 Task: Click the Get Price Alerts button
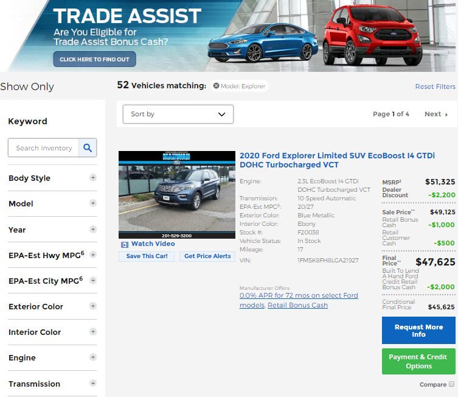(x=207, y=256)
